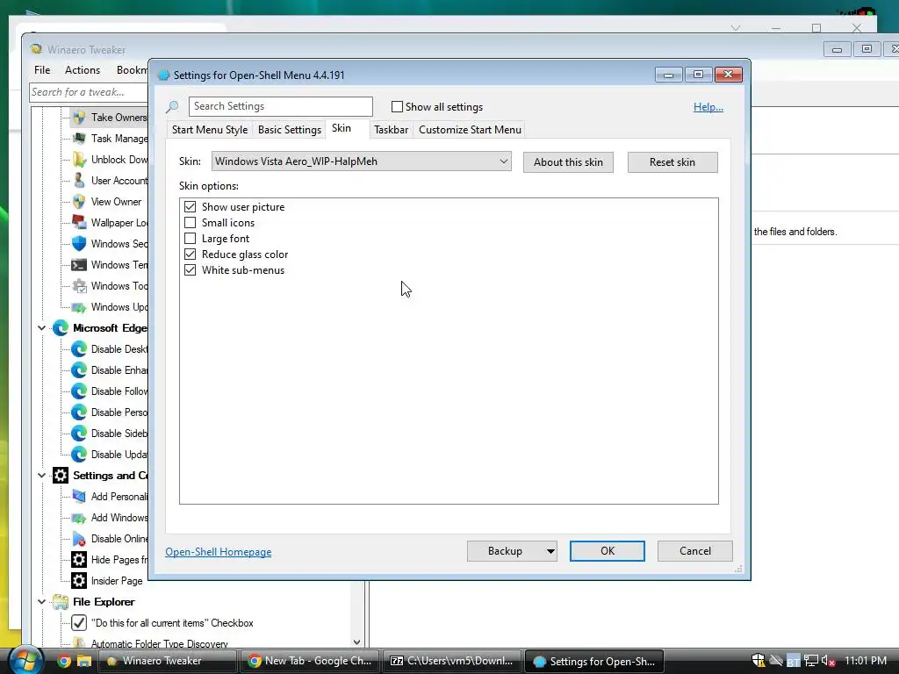Viewport: 899px width, 674px height.
Task: Click the Task Manager tweak icon
Action: pos(79,139)
